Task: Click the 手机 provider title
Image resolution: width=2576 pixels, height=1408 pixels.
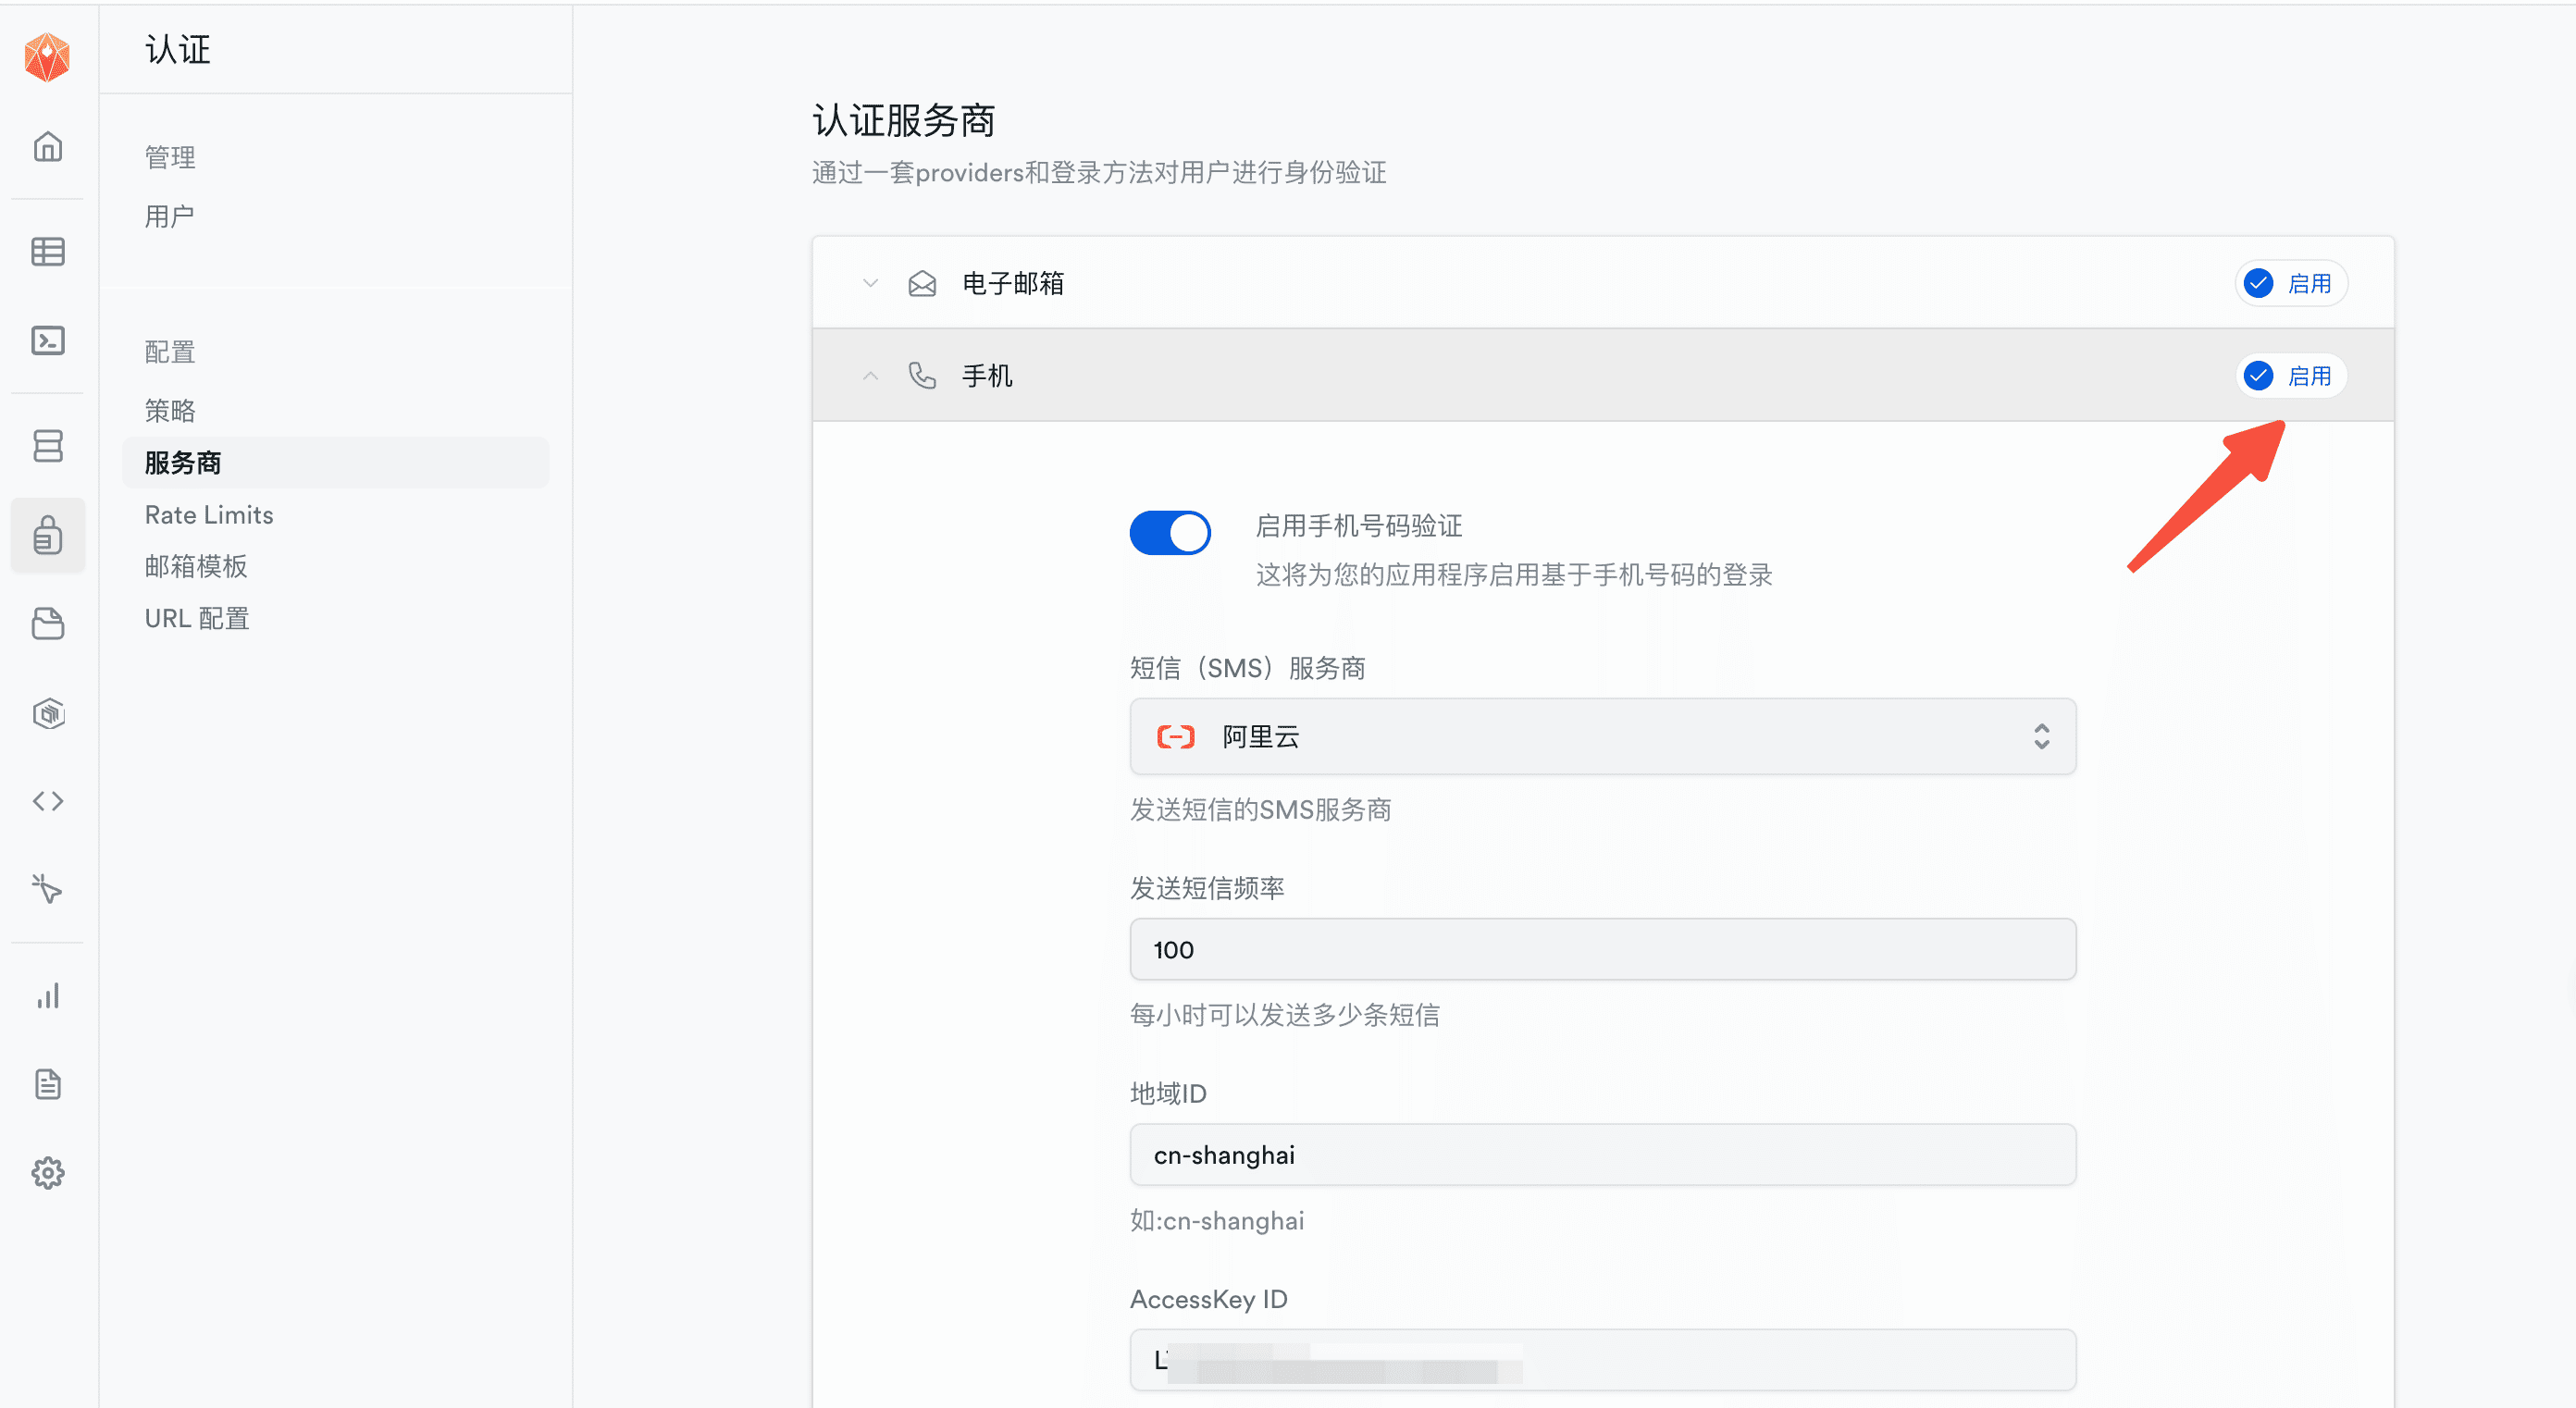Action: [x=987, y=376]
